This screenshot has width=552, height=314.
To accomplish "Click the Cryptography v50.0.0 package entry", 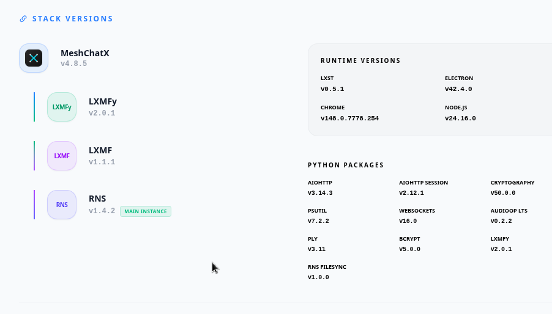I will pyautogui.click(x=512, y=188).
